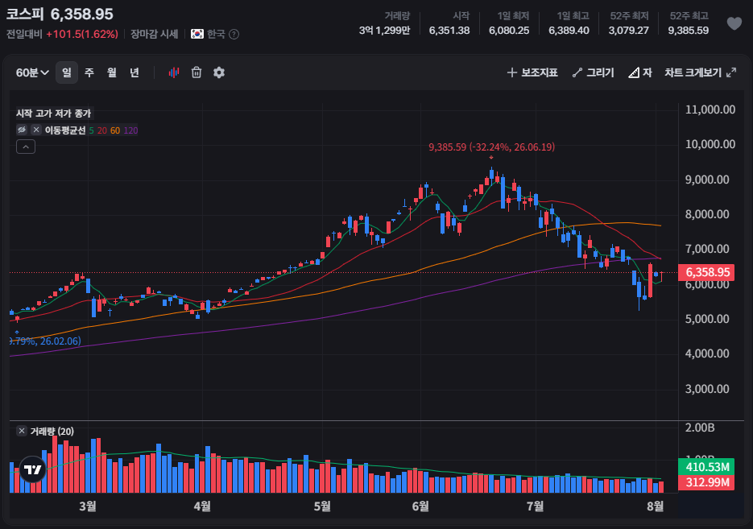Select the 월 monthly tab

tap(112, 72)
